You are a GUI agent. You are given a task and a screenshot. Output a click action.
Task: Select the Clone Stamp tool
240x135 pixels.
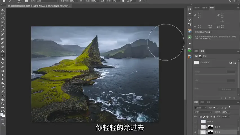(3, 59)
